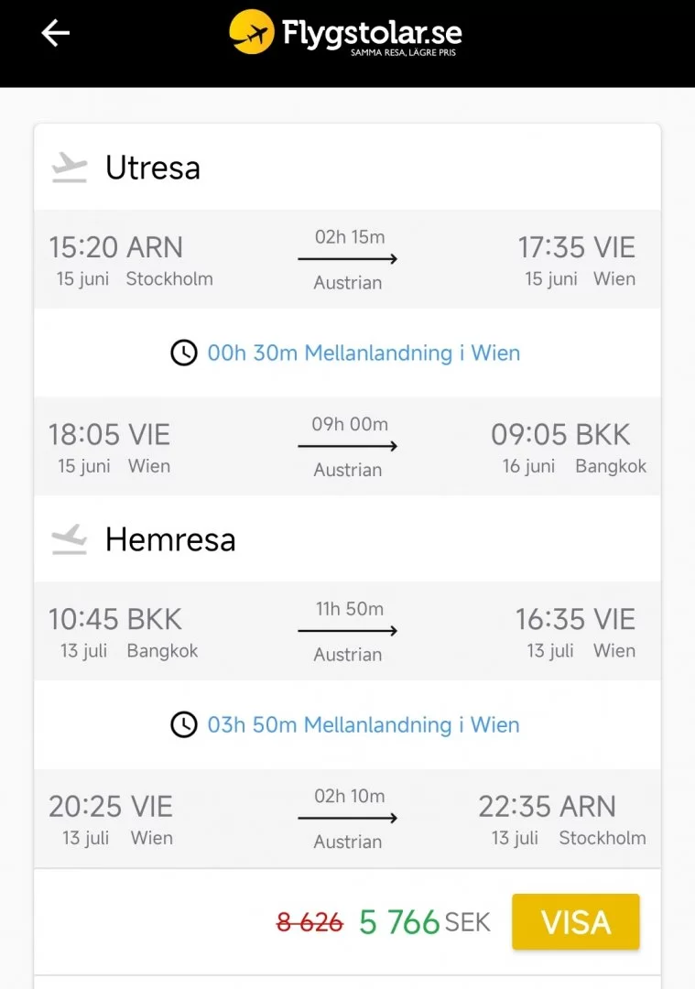Click the Hemresa section heading

click(170, 539)
